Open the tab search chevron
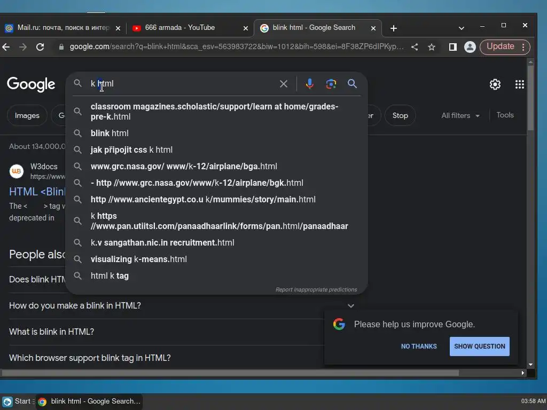547x410 pixels. pos(461,28)
